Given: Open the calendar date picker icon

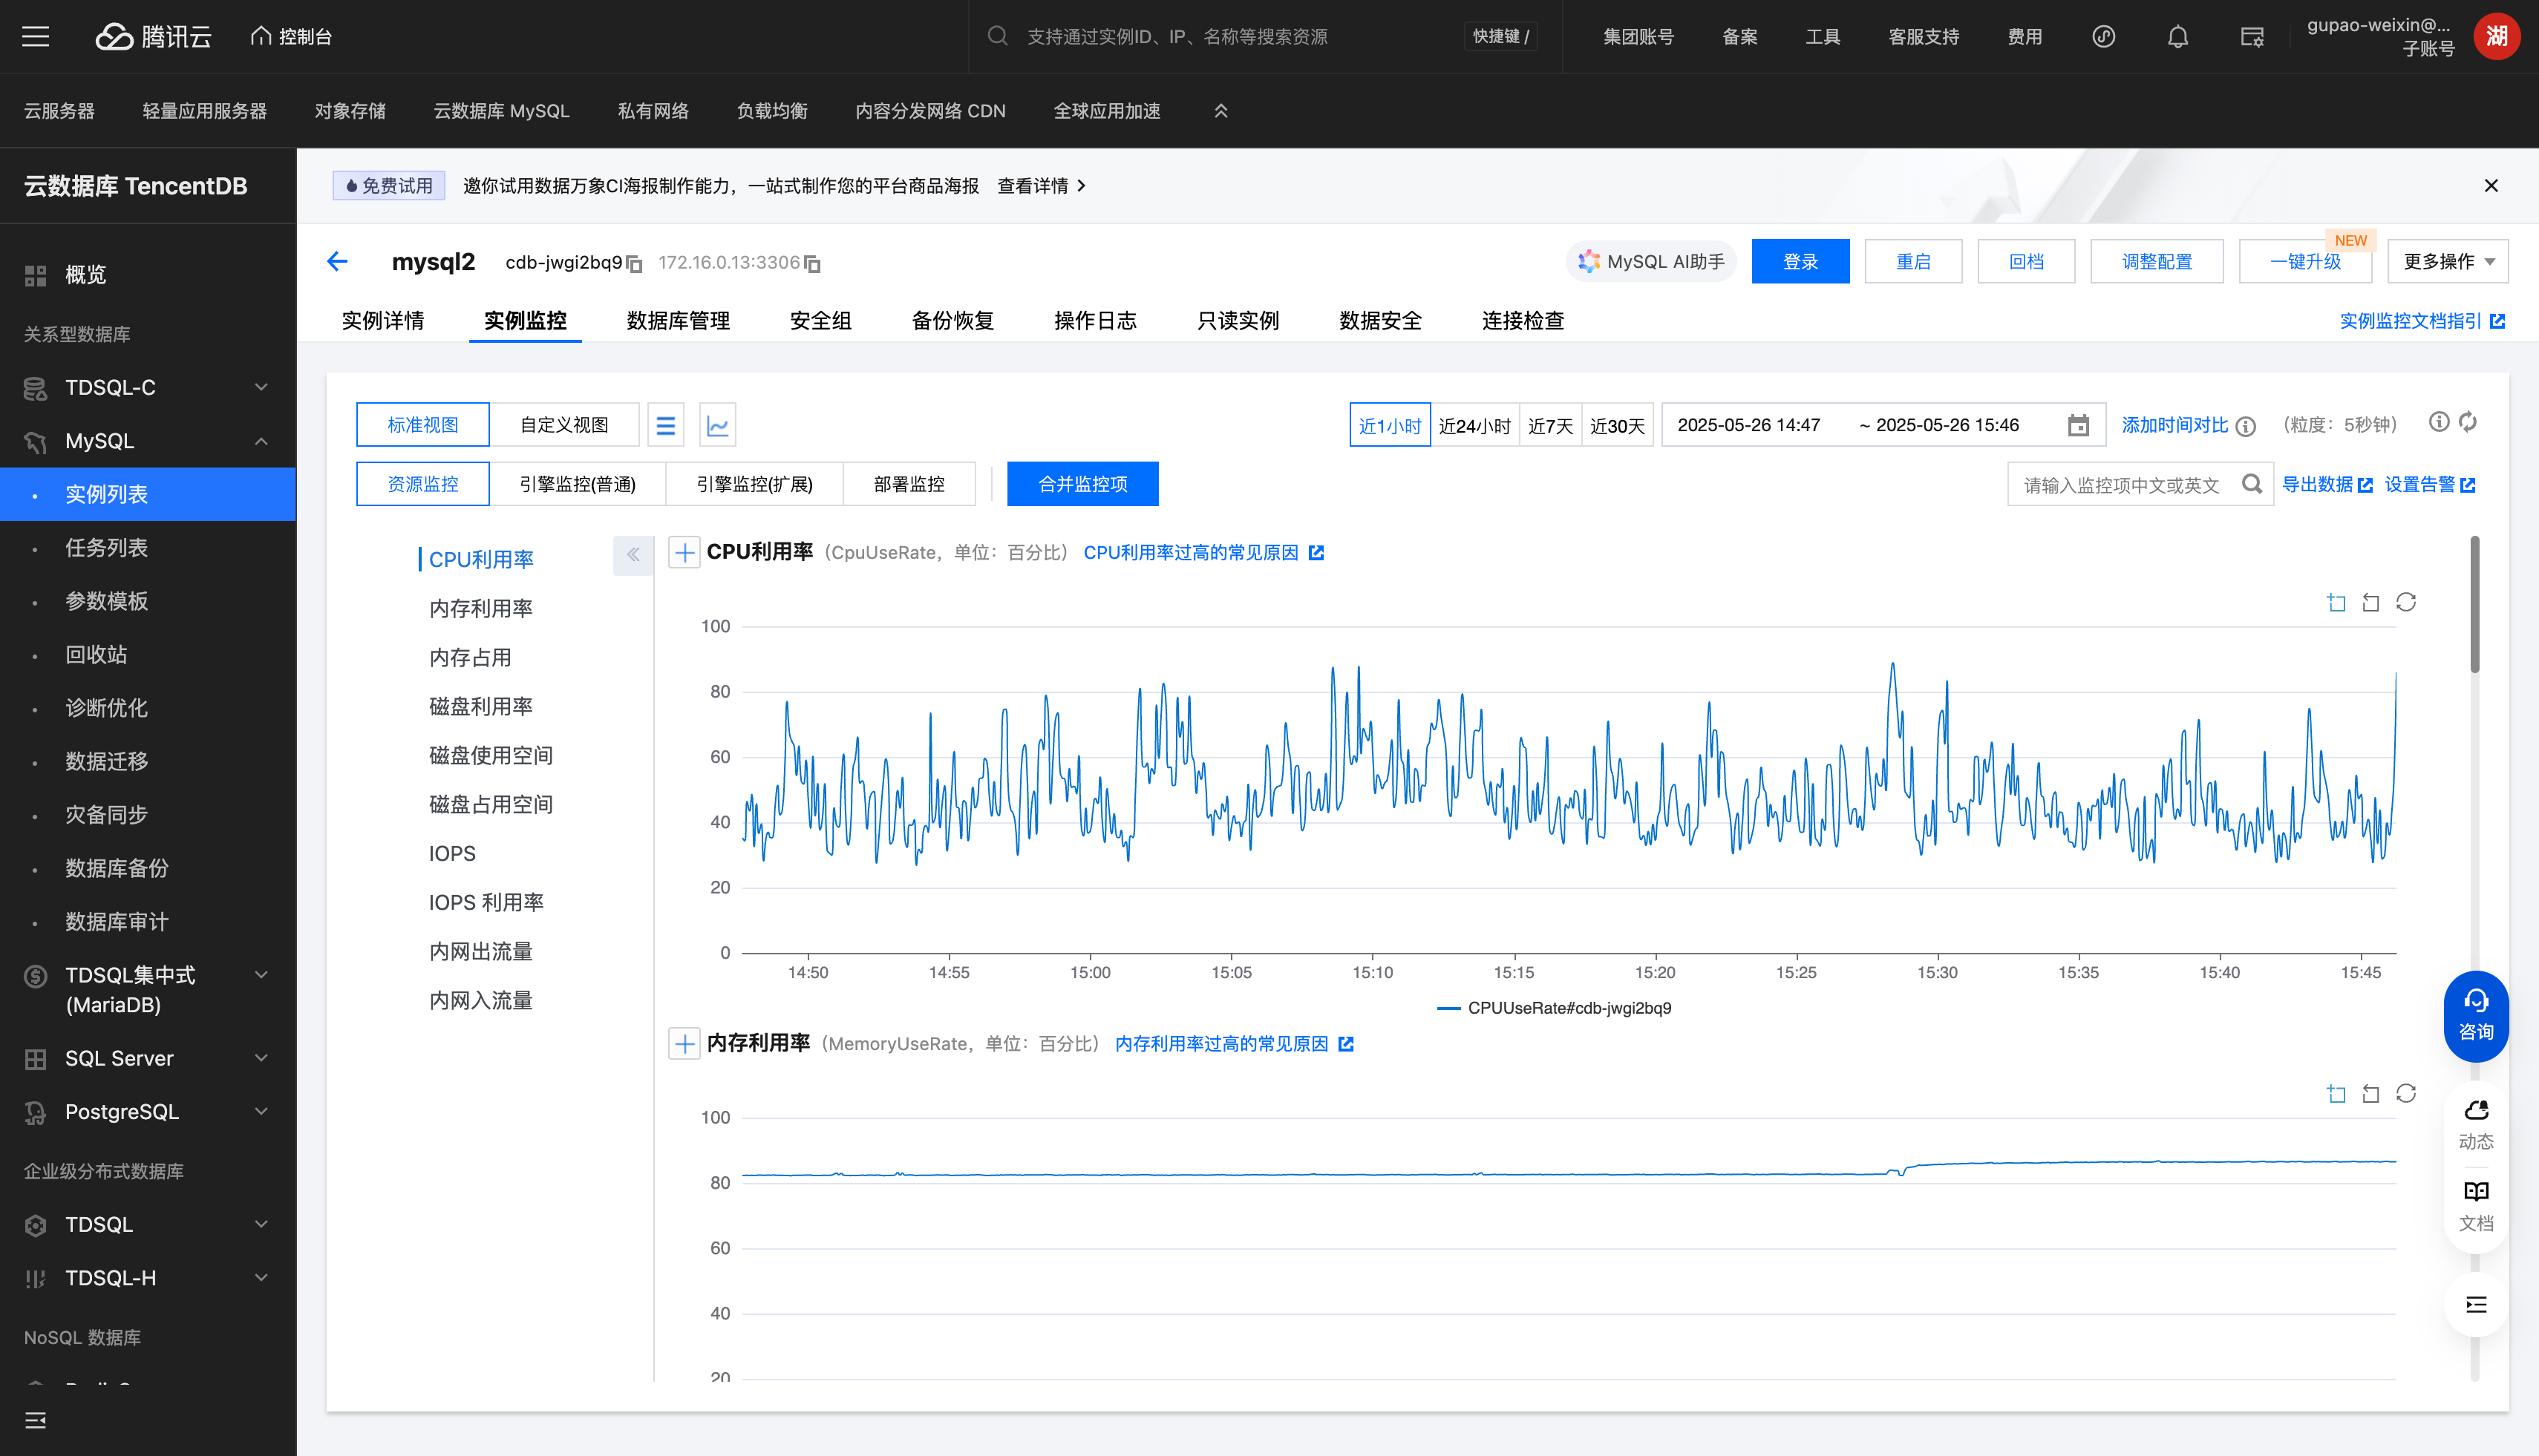Looking at the screenshot, I should (x=2078, y=426).
